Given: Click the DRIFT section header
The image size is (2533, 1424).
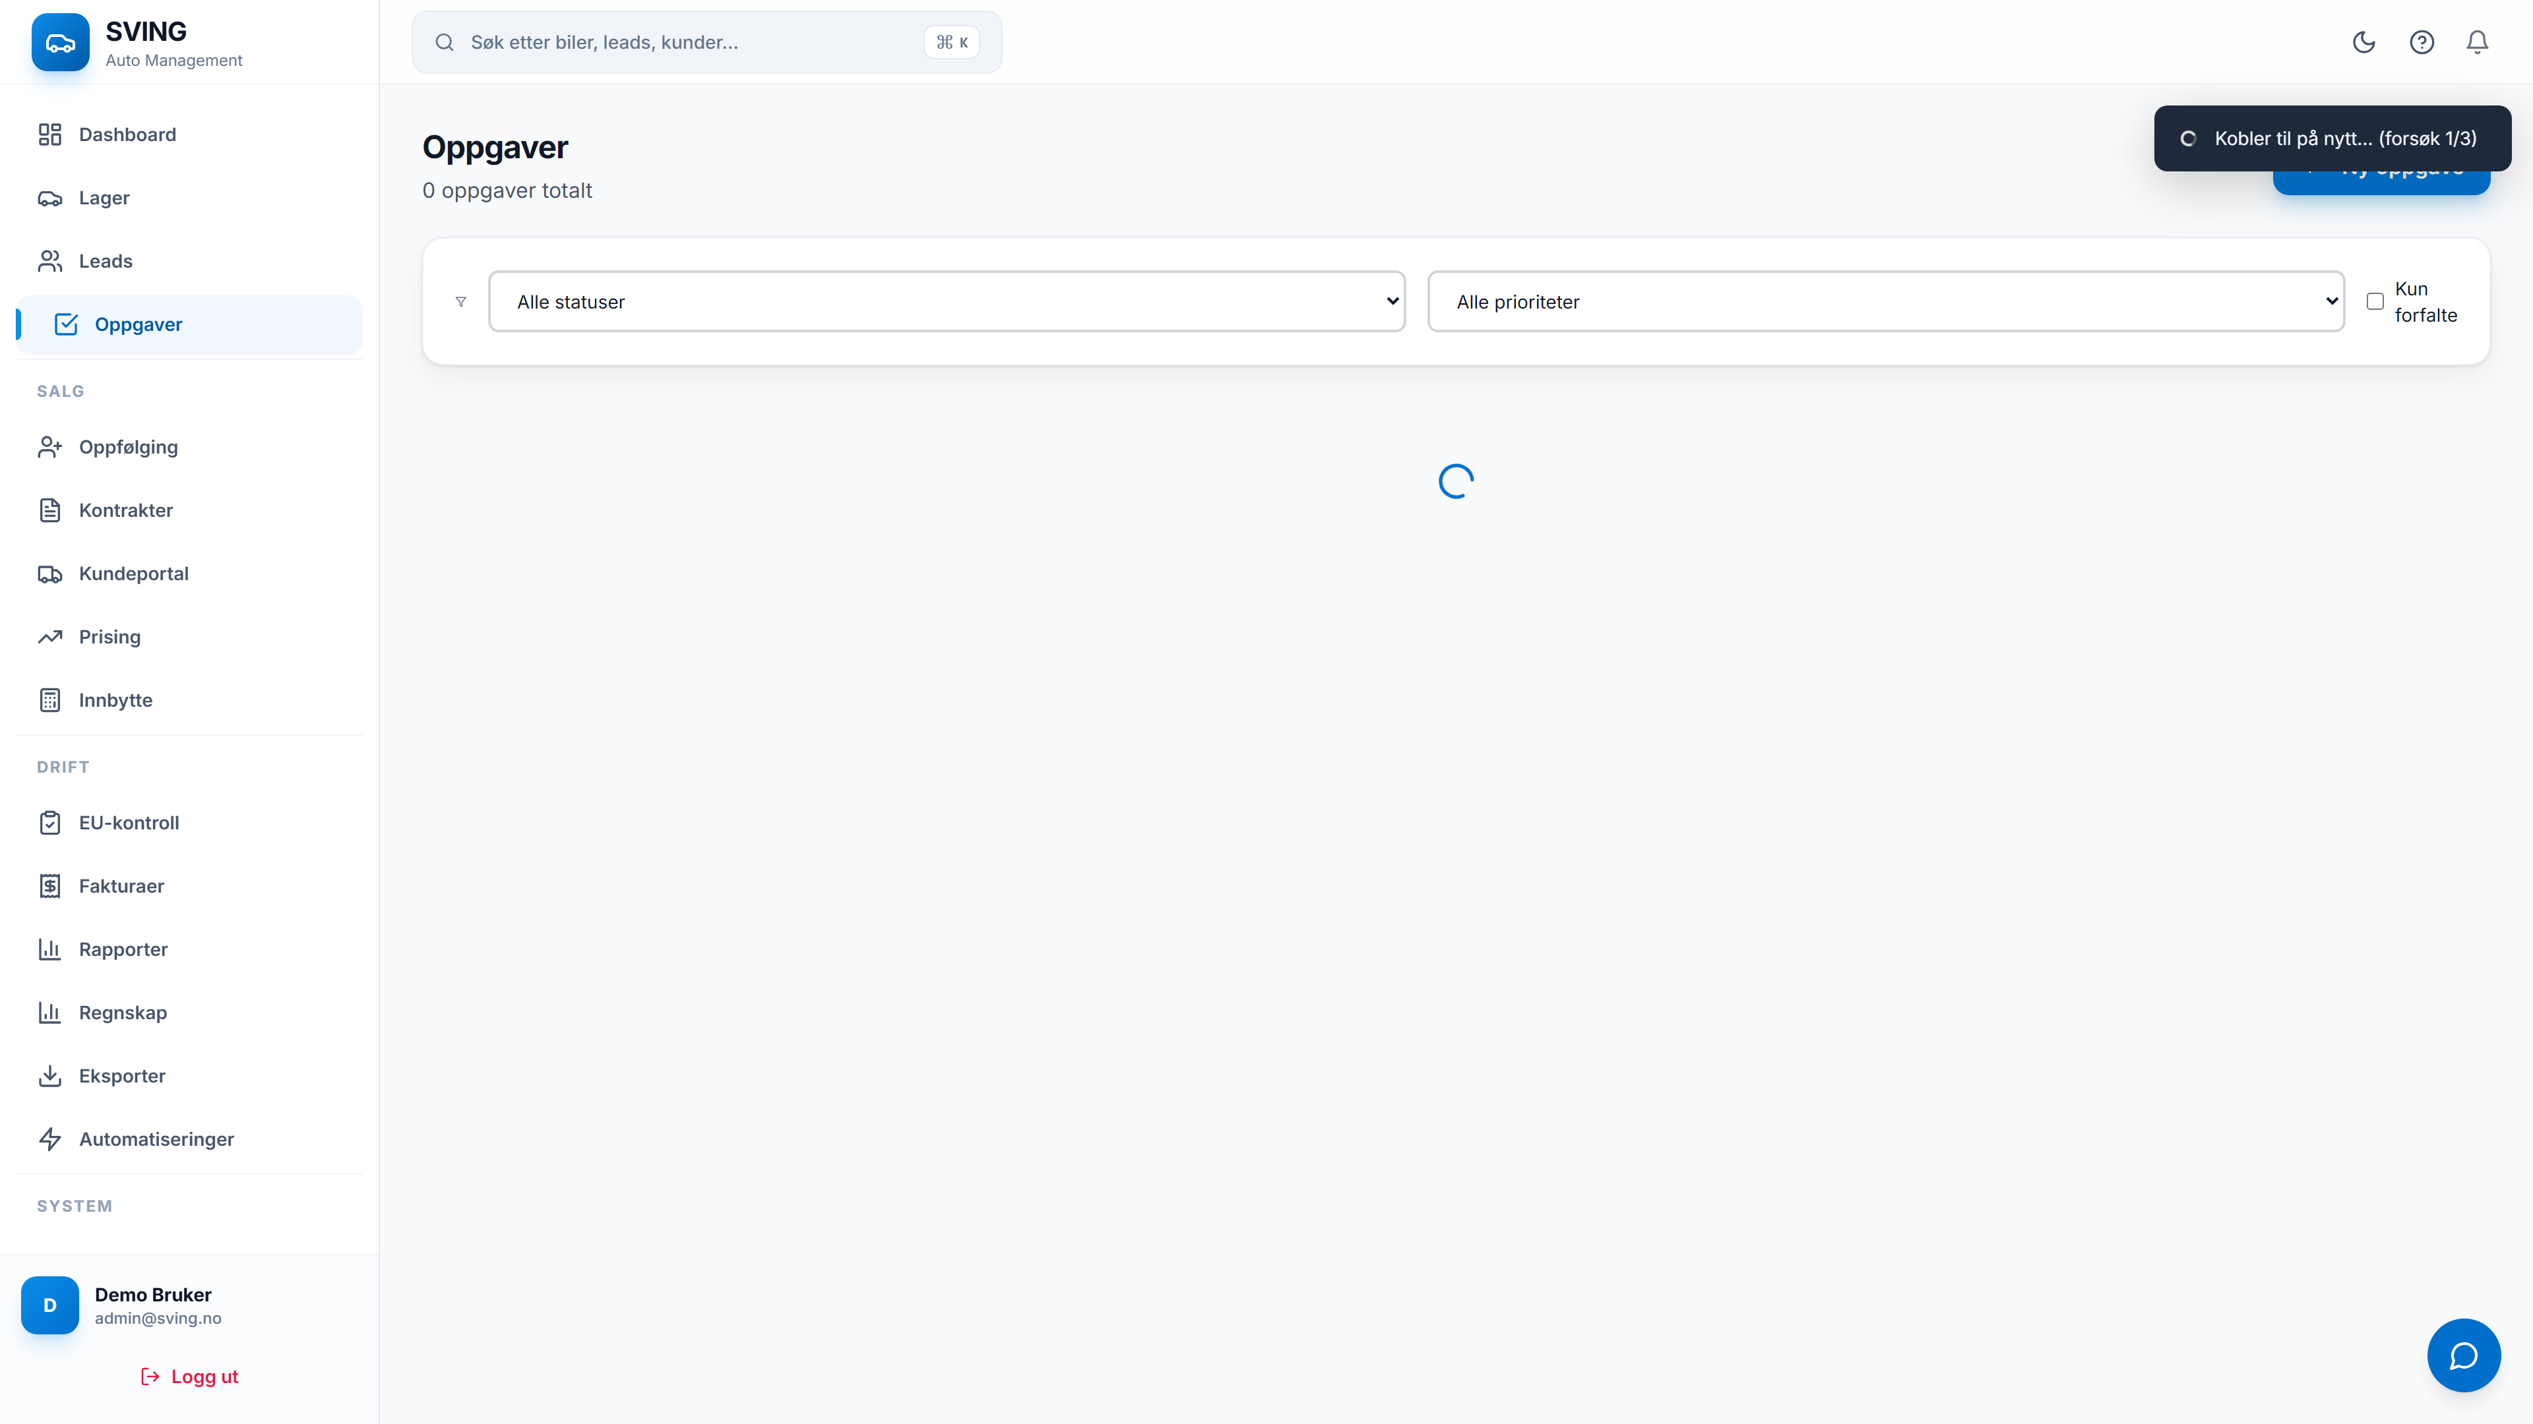Looking at the screenshot, I should tap(63, 767).
